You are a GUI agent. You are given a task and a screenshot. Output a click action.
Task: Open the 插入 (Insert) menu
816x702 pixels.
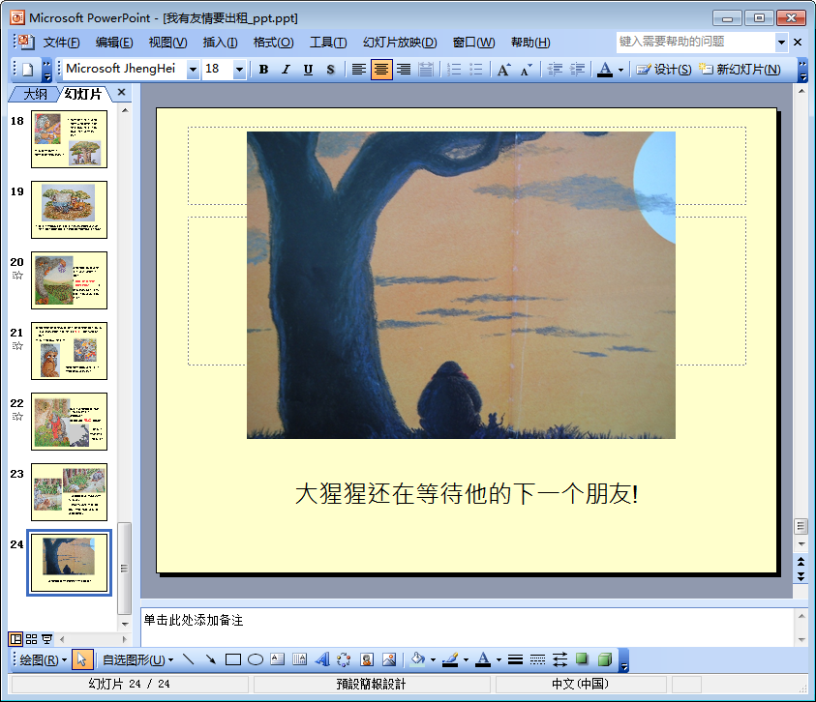[220, 43]
